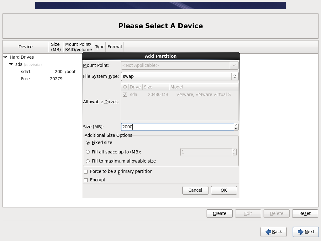Screen dimensions: 321x241
Task: Decrease Size (MB) with the down arrow
Action: [x=236, y=129]
